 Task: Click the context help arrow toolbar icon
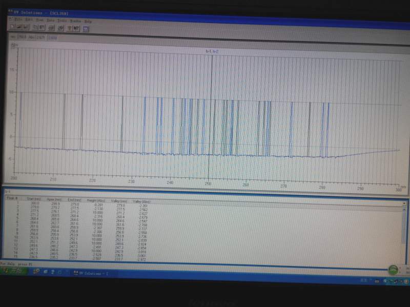[76, 28]
